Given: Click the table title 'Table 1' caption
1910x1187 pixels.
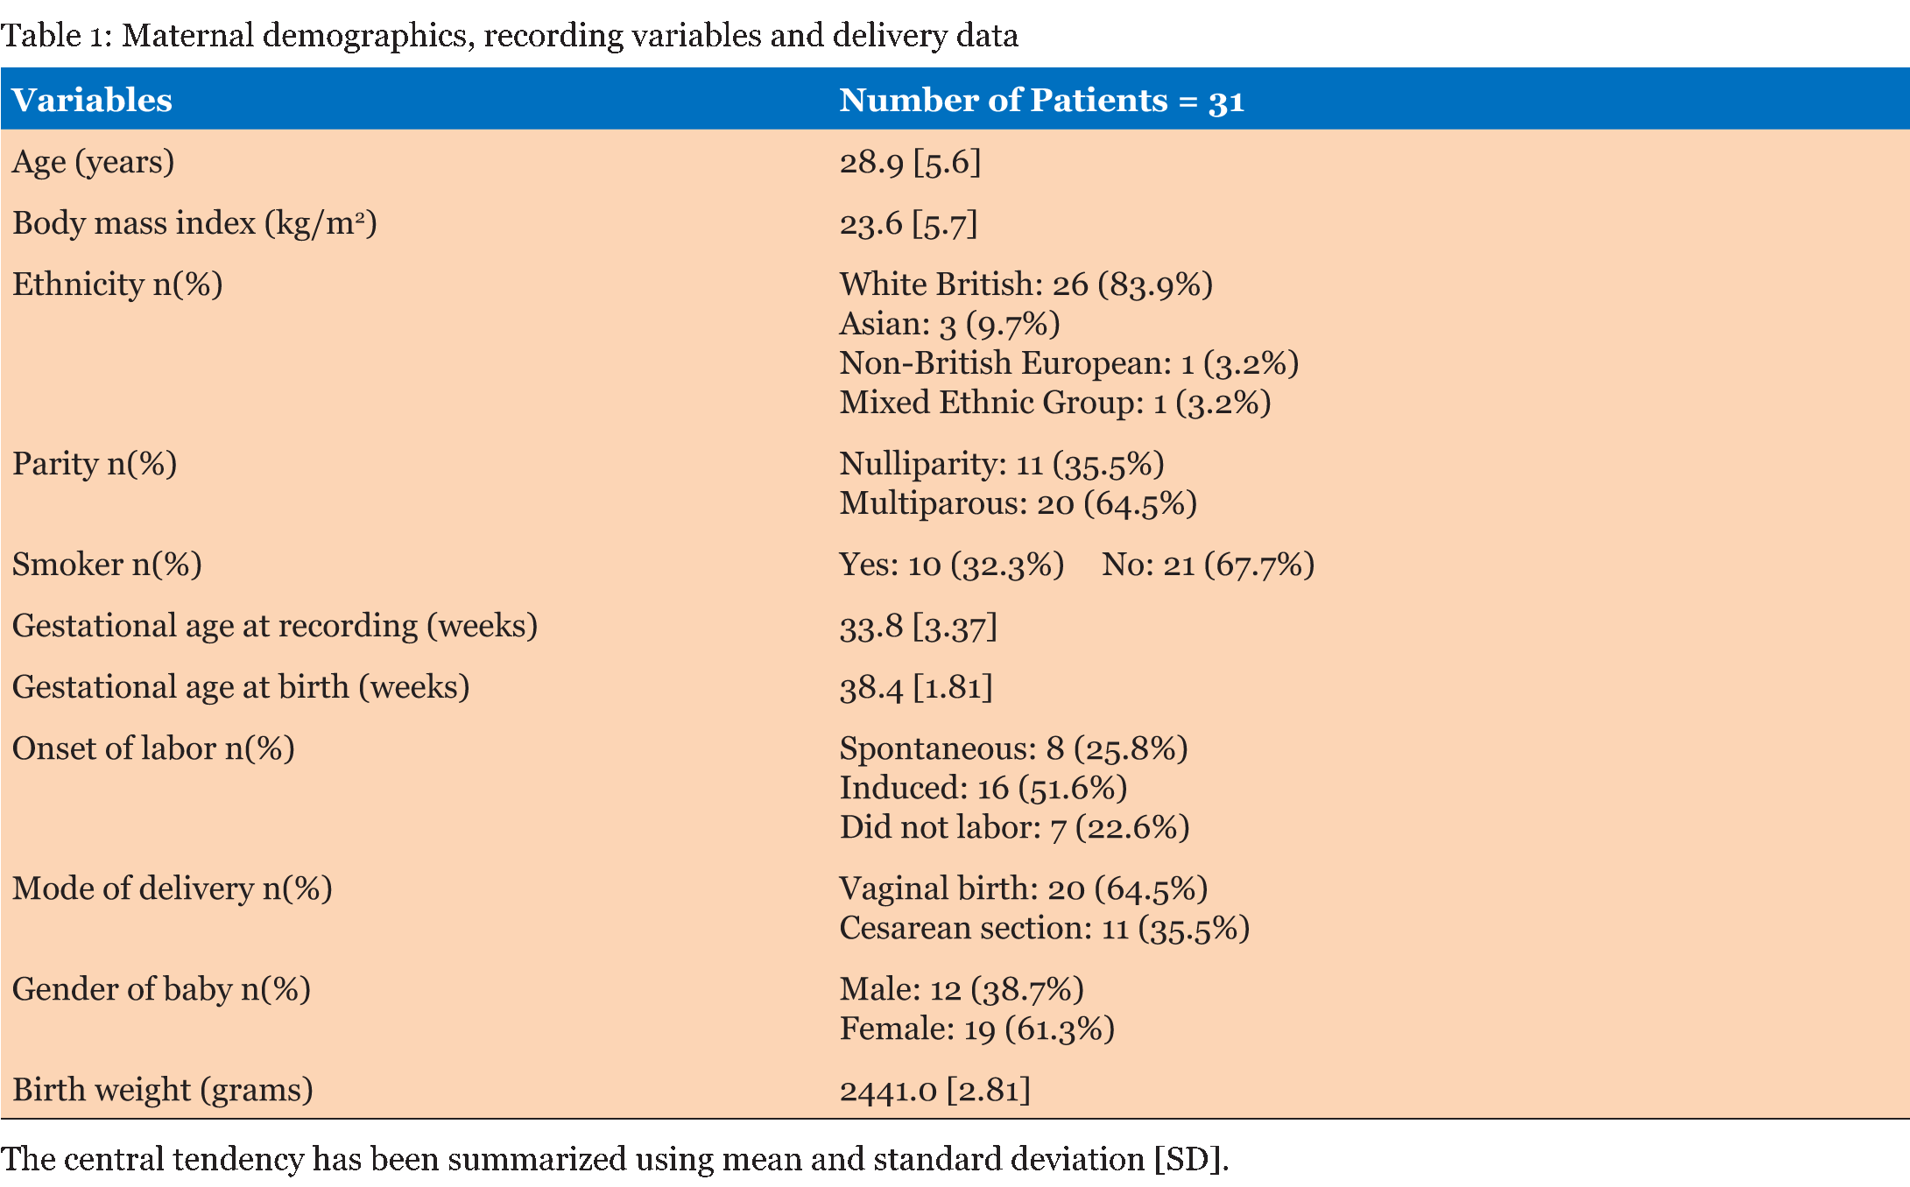Looking at the screenshot, I should pos(509,36).
